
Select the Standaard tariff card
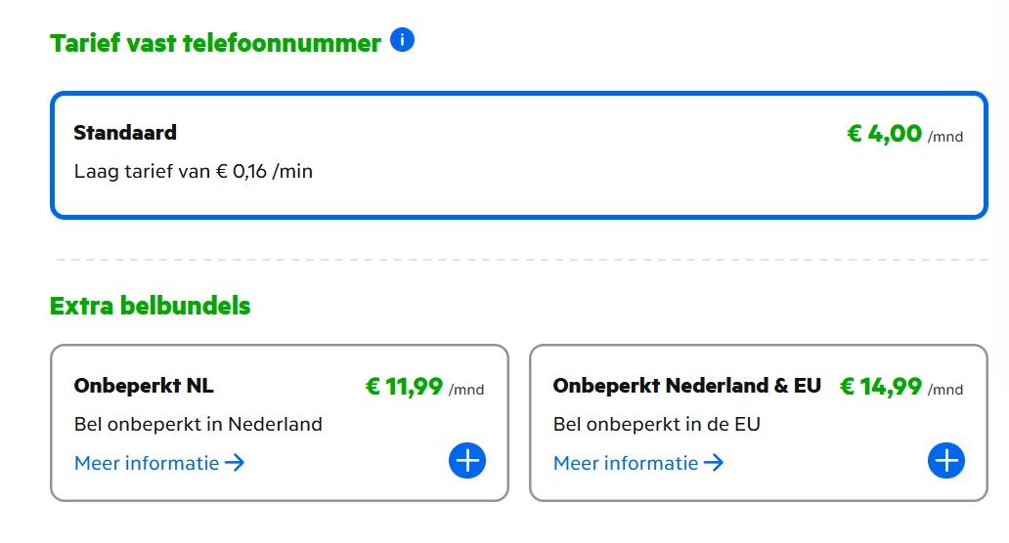coord(518,156)
